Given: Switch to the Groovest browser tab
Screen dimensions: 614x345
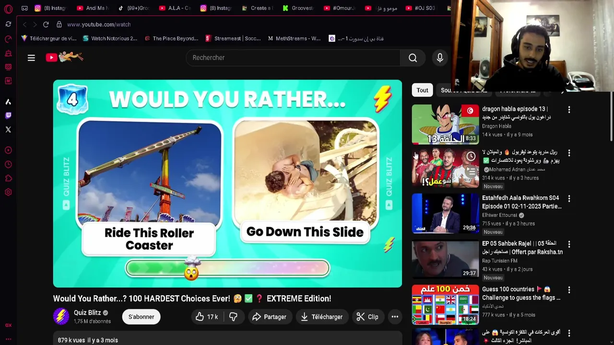Looking at the screenshot, I should (299, 8).
